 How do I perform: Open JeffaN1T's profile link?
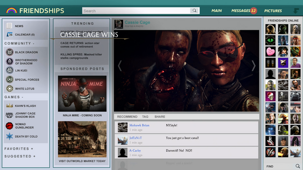tap(135, 138)
